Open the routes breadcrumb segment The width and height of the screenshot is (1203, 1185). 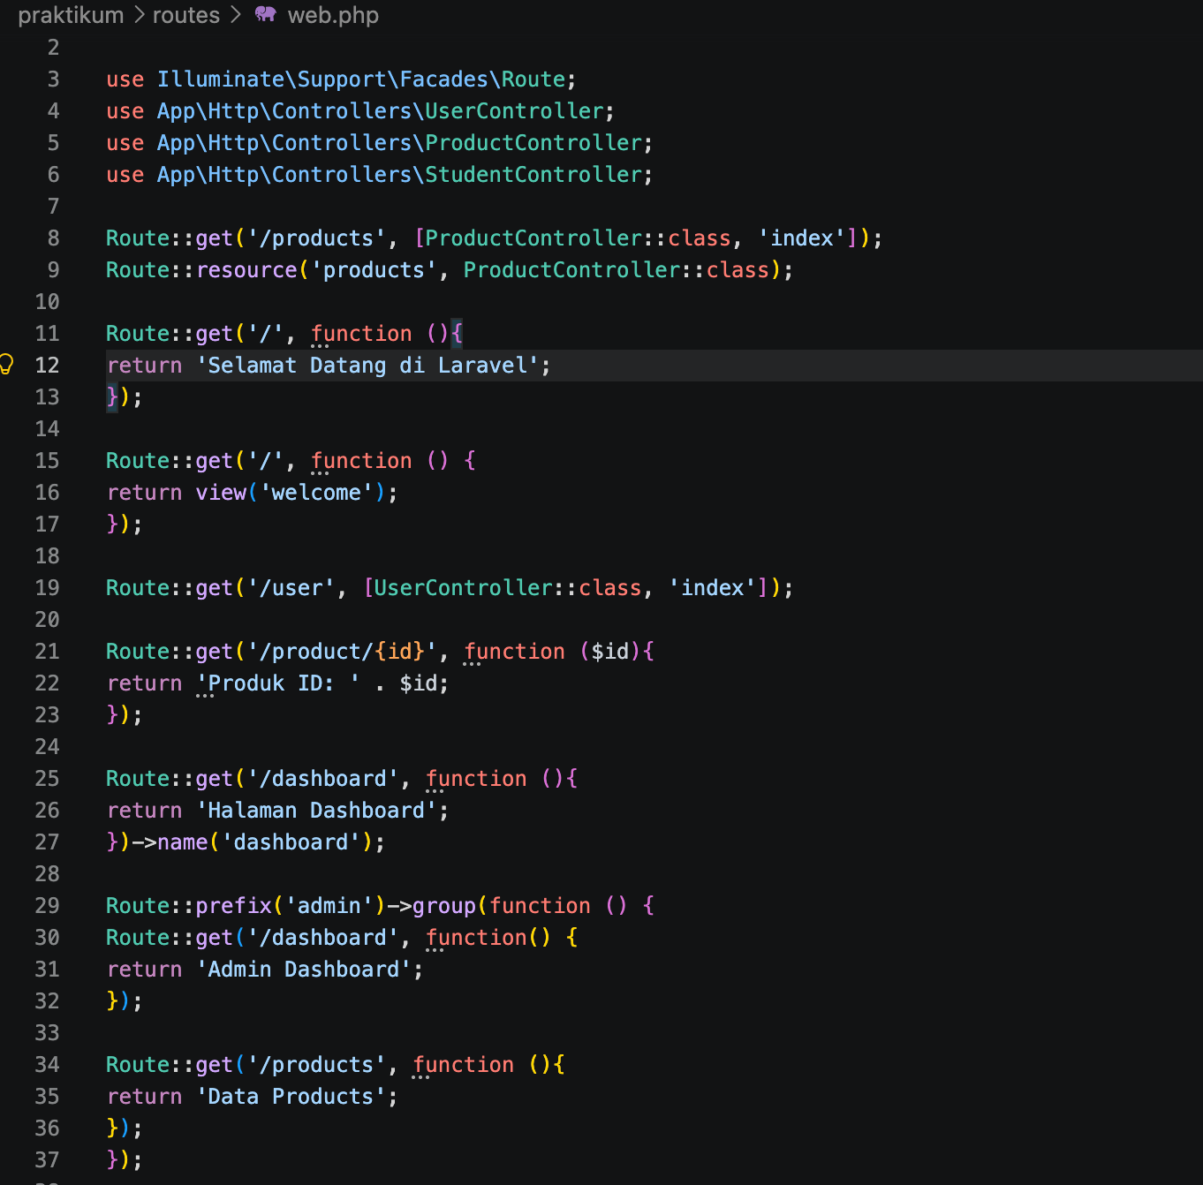(186, 15)
